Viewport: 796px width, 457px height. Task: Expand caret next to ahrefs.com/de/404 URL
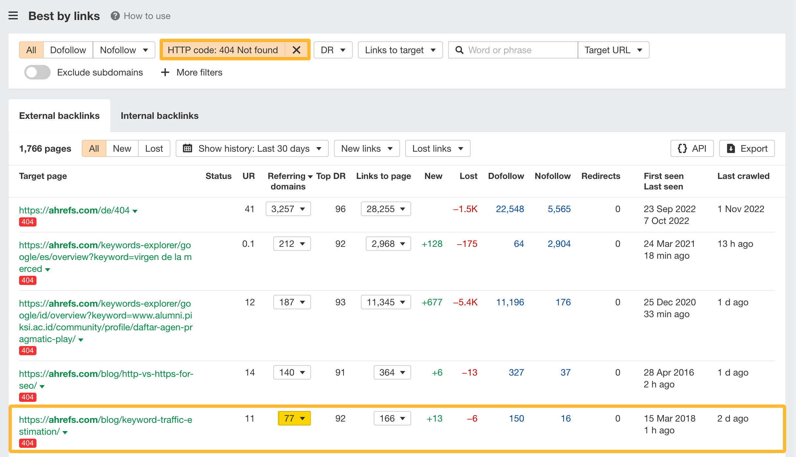[x=135, y=211]
